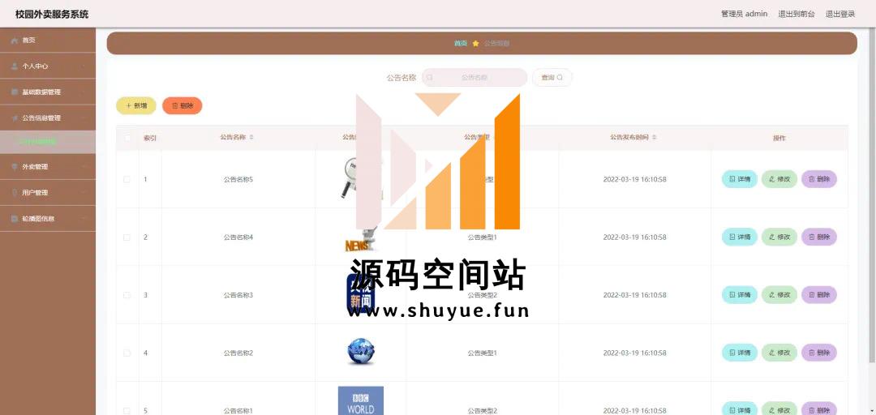The width and height of the screenshot is (876, 415).
Task: Click the plus icon on 新增 button
Action: point(128,105)
